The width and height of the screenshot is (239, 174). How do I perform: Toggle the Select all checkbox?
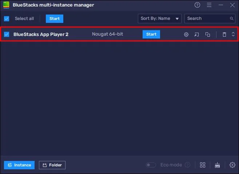(7, 19)
